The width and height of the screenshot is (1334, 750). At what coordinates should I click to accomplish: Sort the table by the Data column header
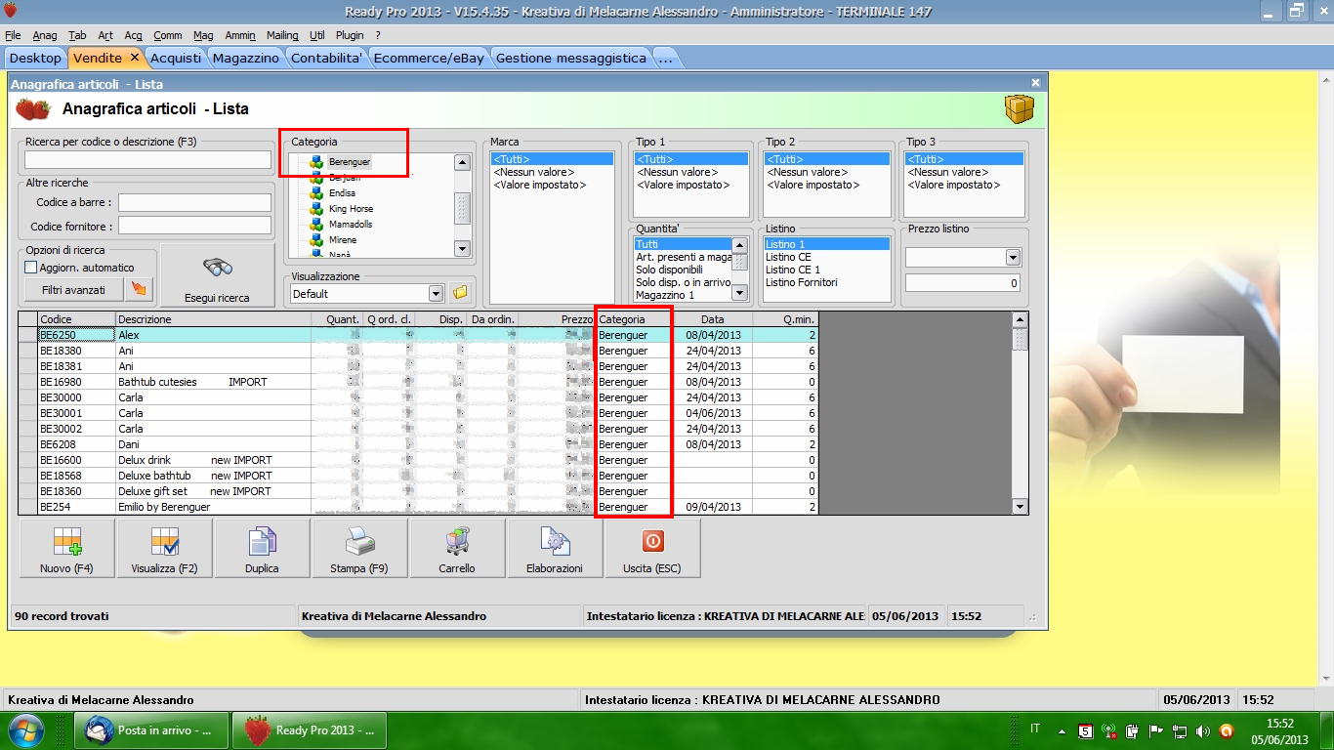[712, 319]
